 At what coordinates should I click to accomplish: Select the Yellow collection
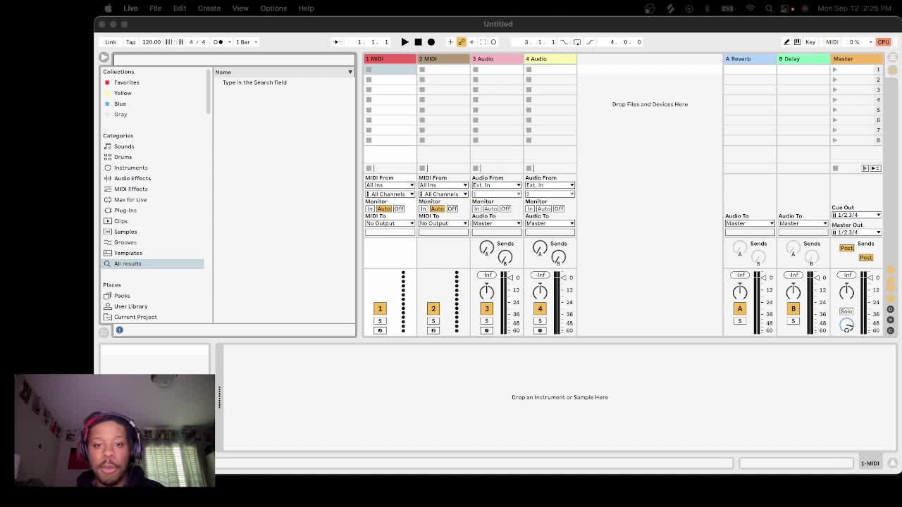[x=123, y=93]
